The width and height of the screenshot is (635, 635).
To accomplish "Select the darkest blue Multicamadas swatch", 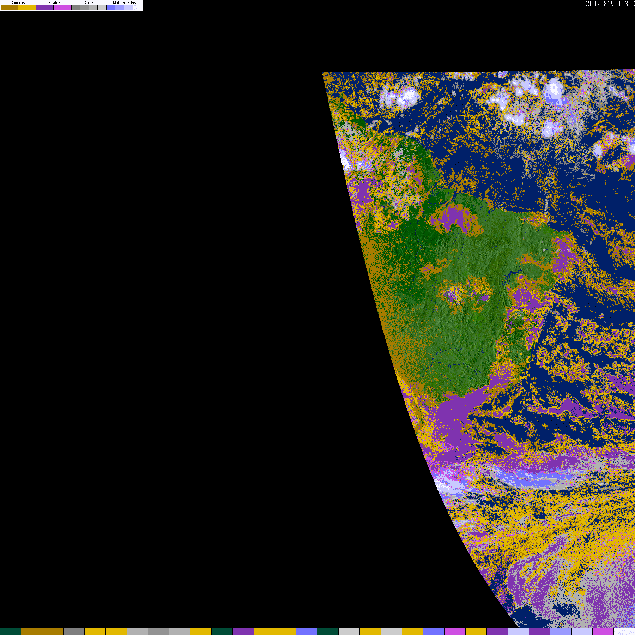I will point(111,7).
